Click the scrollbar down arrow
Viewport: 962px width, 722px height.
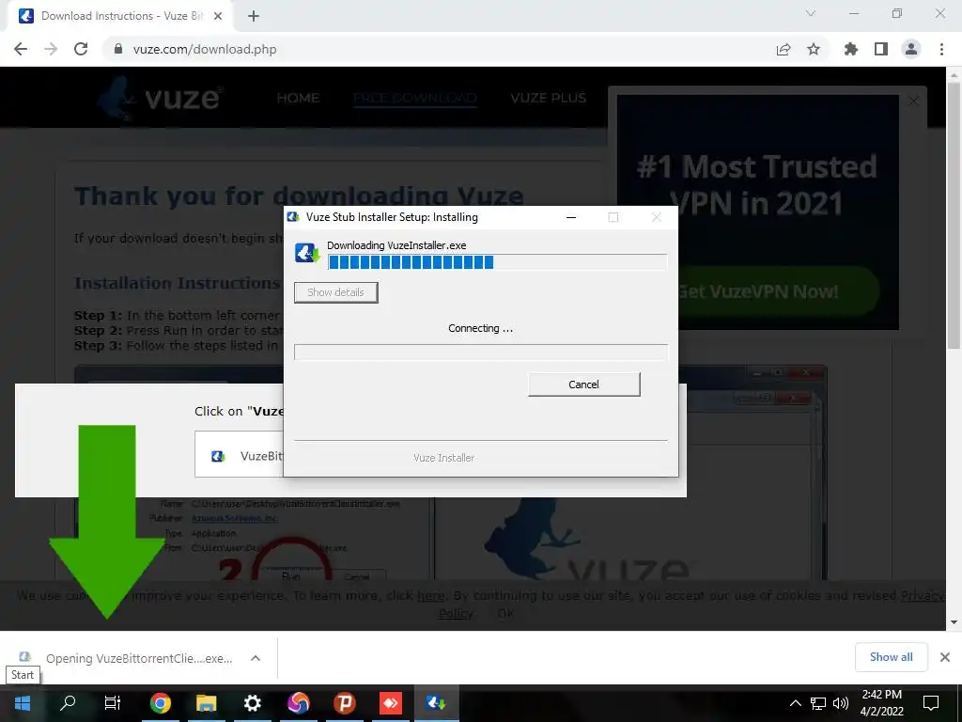954,622
